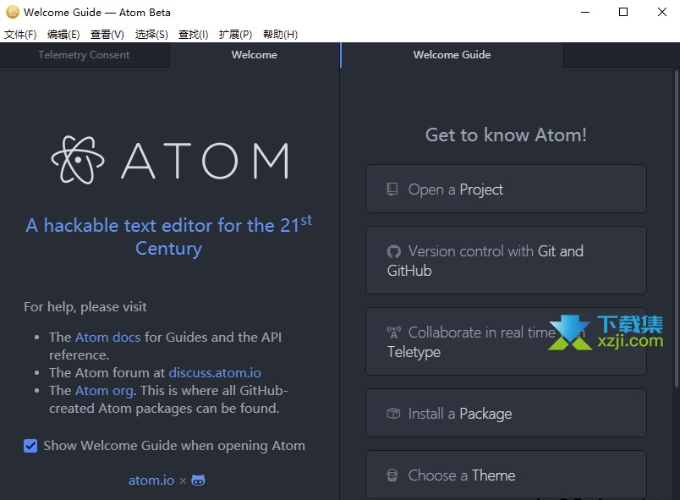Switch to the Telemetry Consent tab
680x500 pixels.
[84, 55]
